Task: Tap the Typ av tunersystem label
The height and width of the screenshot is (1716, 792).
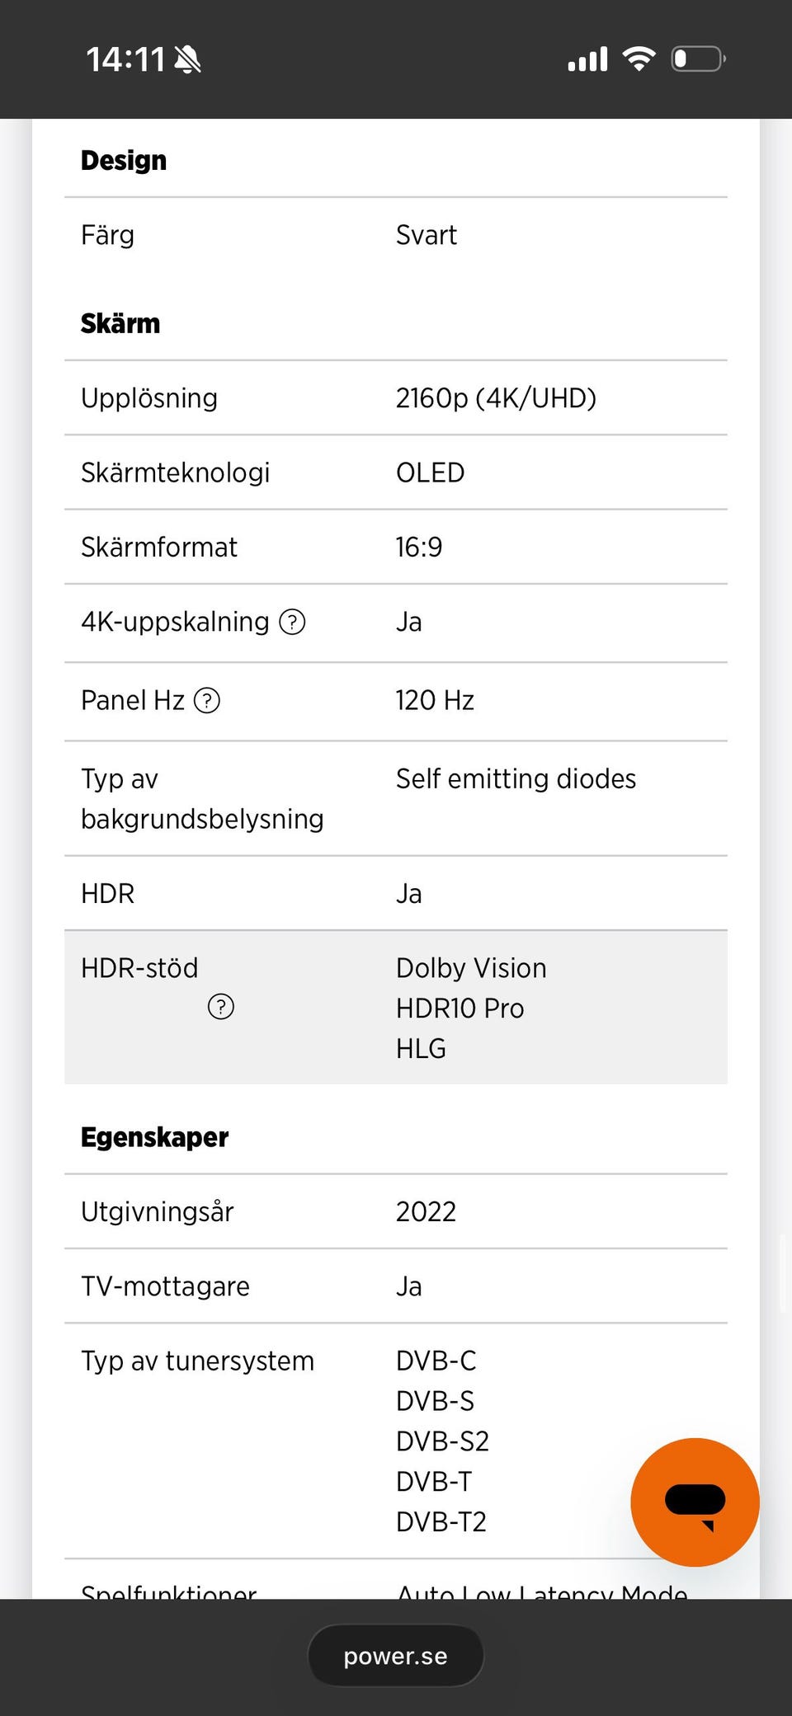Action: (x=197, y=1361)
